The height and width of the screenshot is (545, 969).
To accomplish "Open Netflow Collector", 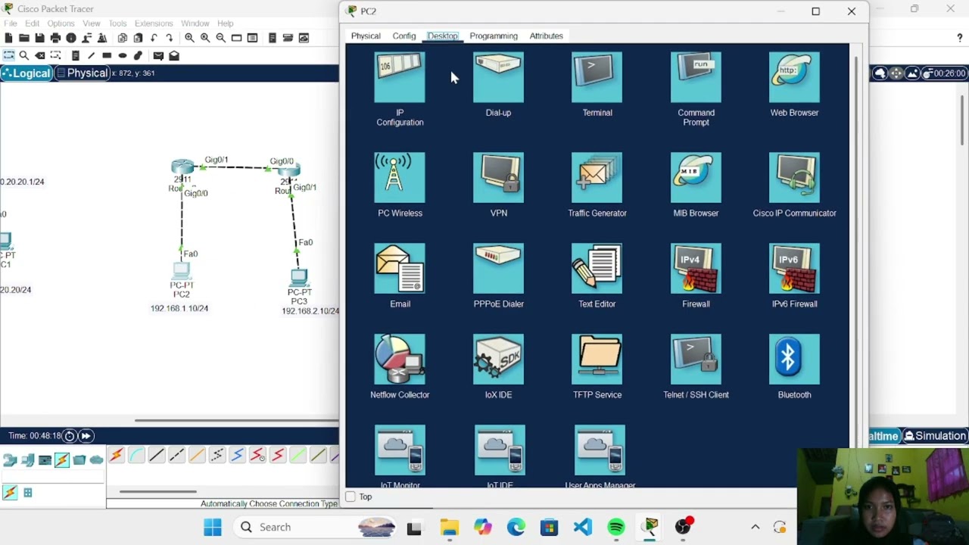I will 400,360.
